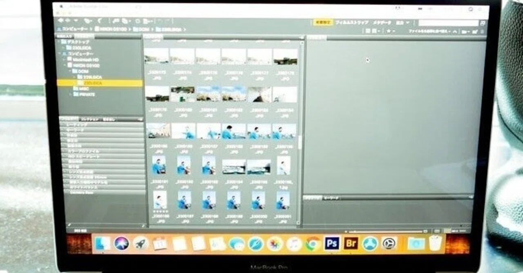The height and width of the screenshot is (273, 523).
Task: Click the clear filter icon in filter panel
Action: pos(143,225)
